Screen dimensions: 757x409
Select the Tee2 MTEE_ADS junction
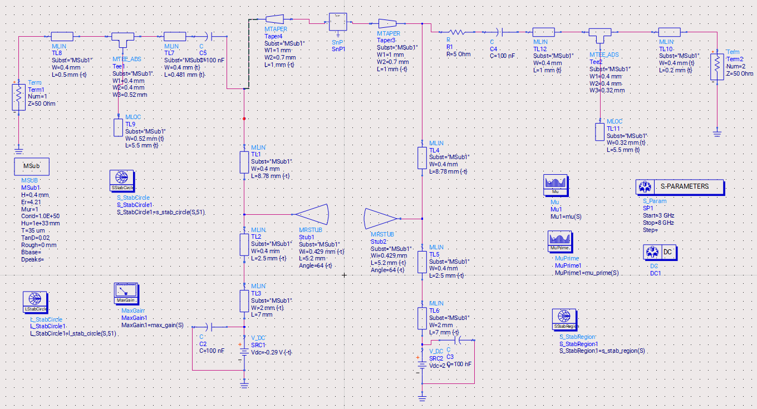coord(600,35)
